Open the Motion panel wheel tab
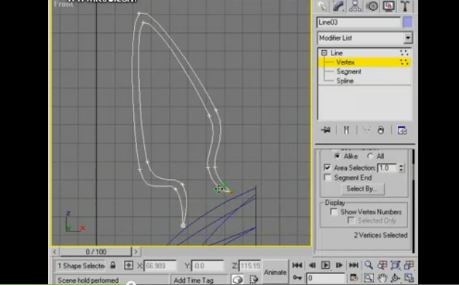 pyautogui.click(x=372, y=7)
